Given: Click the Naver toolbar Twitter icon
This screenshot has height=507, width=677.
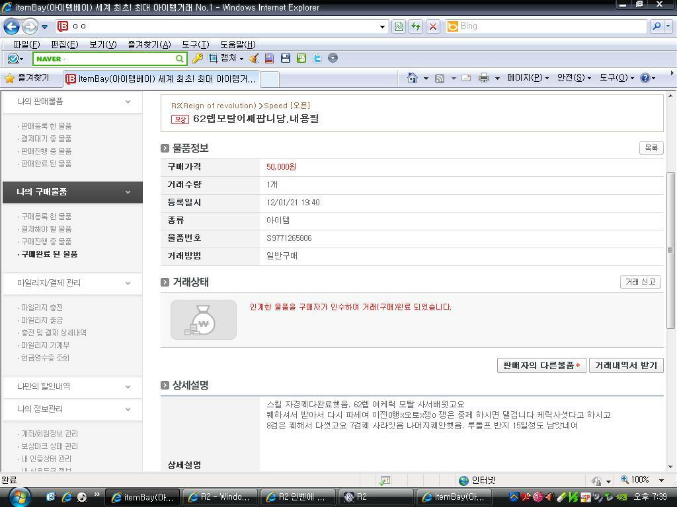Looking at the screenshot, I should click(317, 58).
